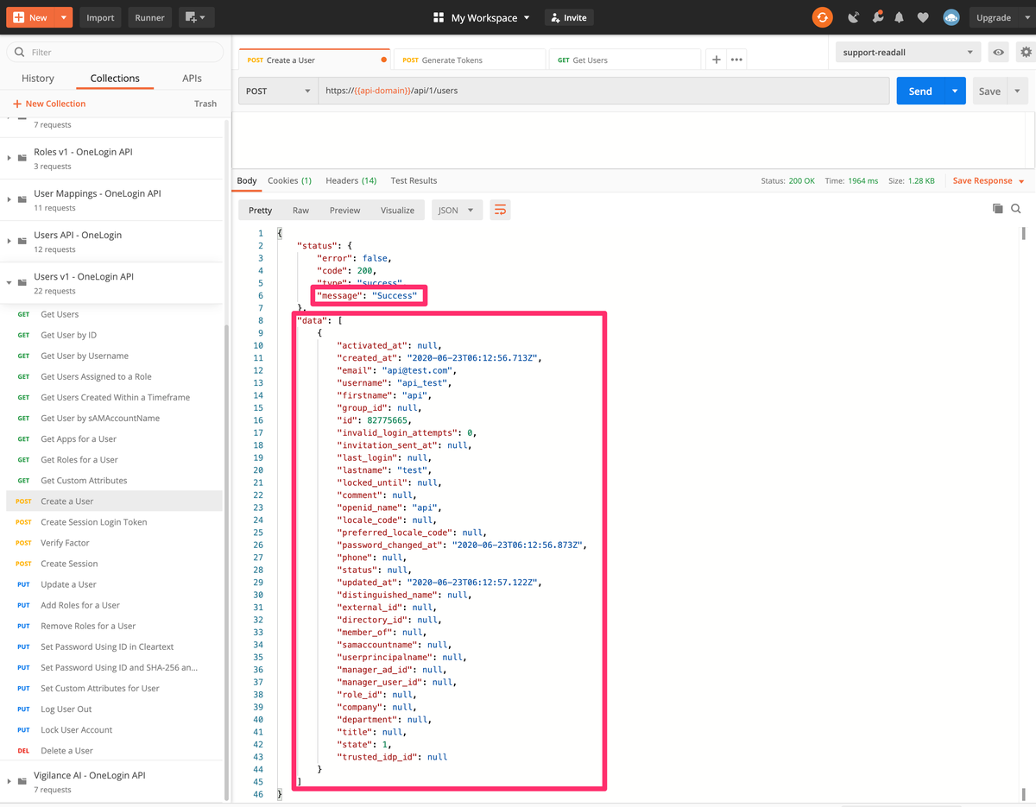Add a new request tab
Screen dimensions: 1036x807
pyautogui.click(x=717, y=60)
